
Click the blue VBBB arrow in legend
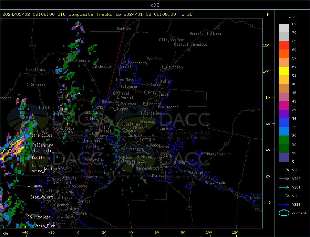(284, 204)
